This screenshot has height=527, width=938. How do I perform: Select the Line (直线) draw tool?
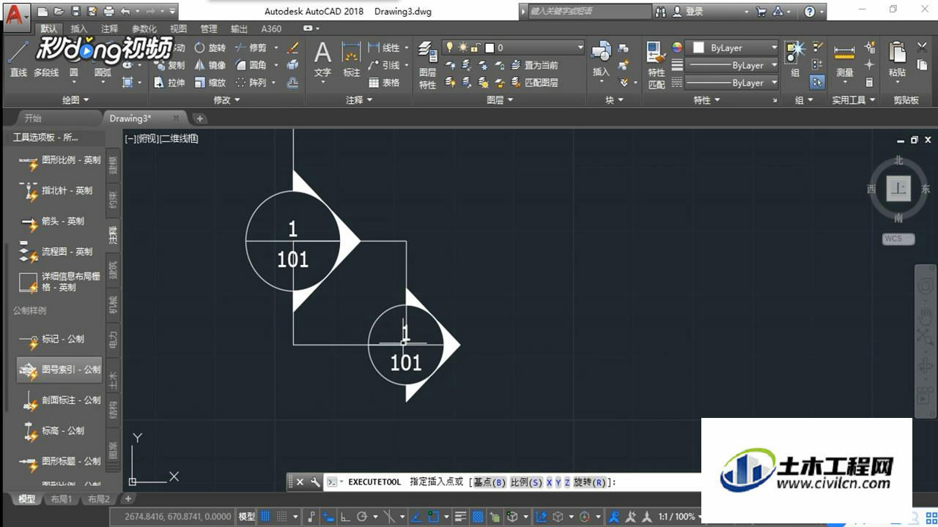[x=18, y=59]
